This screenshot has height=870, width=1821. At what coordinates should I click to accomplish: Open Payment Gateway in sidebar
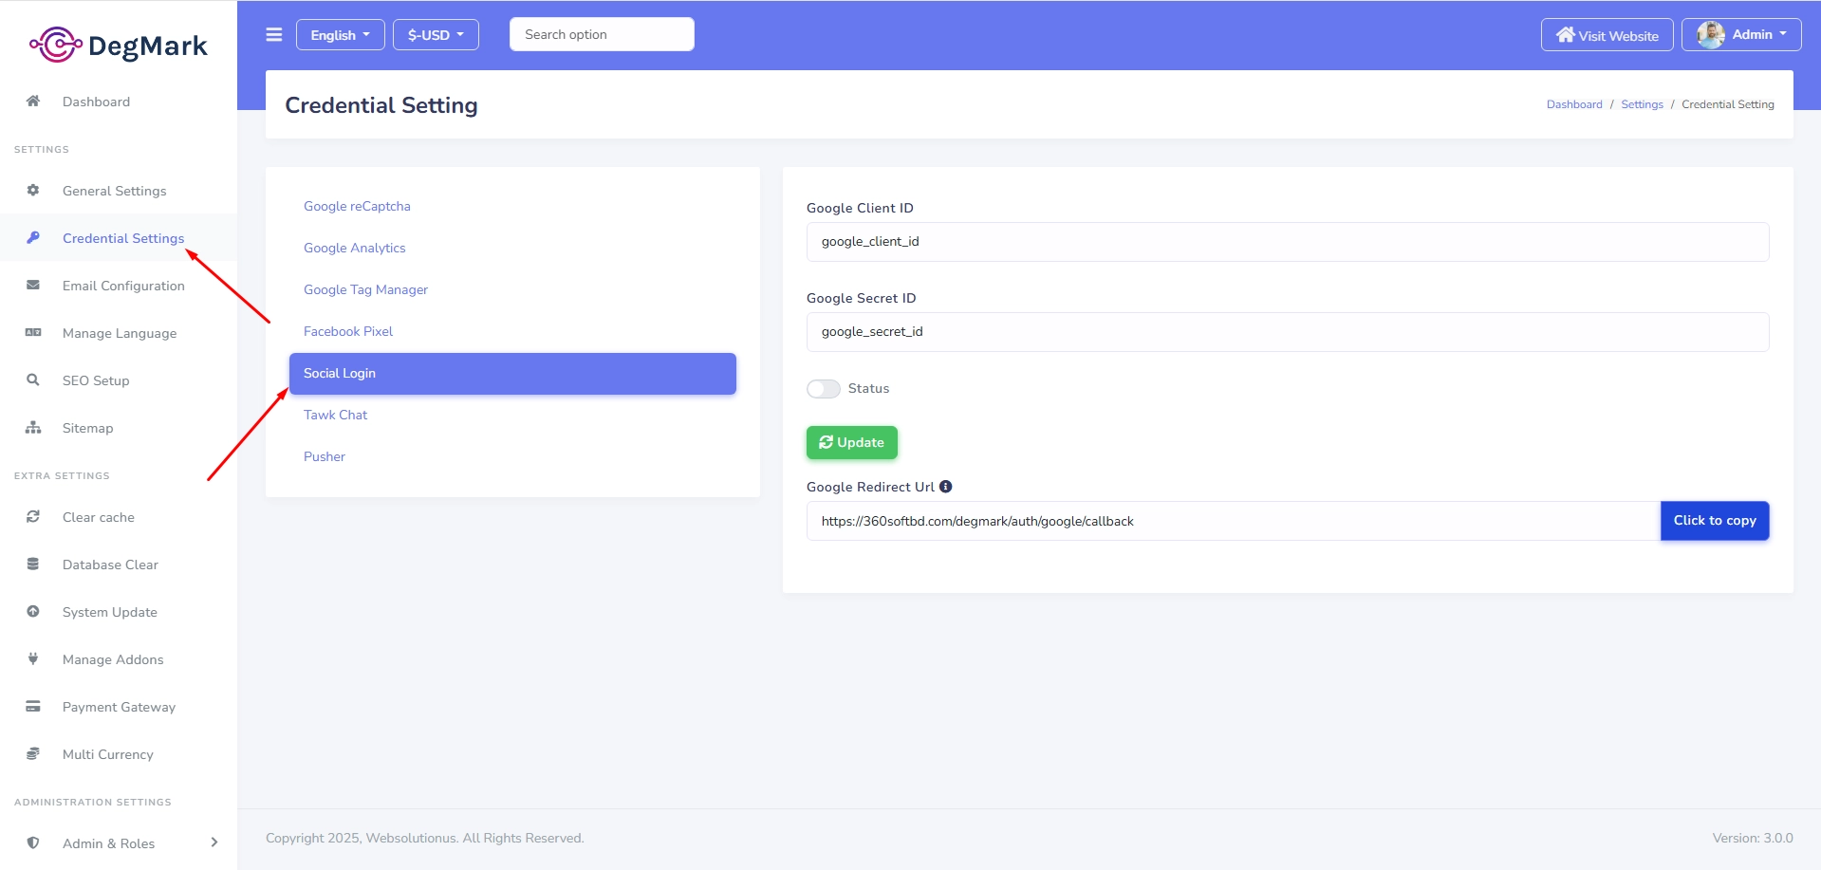click(x=119, y=707)
